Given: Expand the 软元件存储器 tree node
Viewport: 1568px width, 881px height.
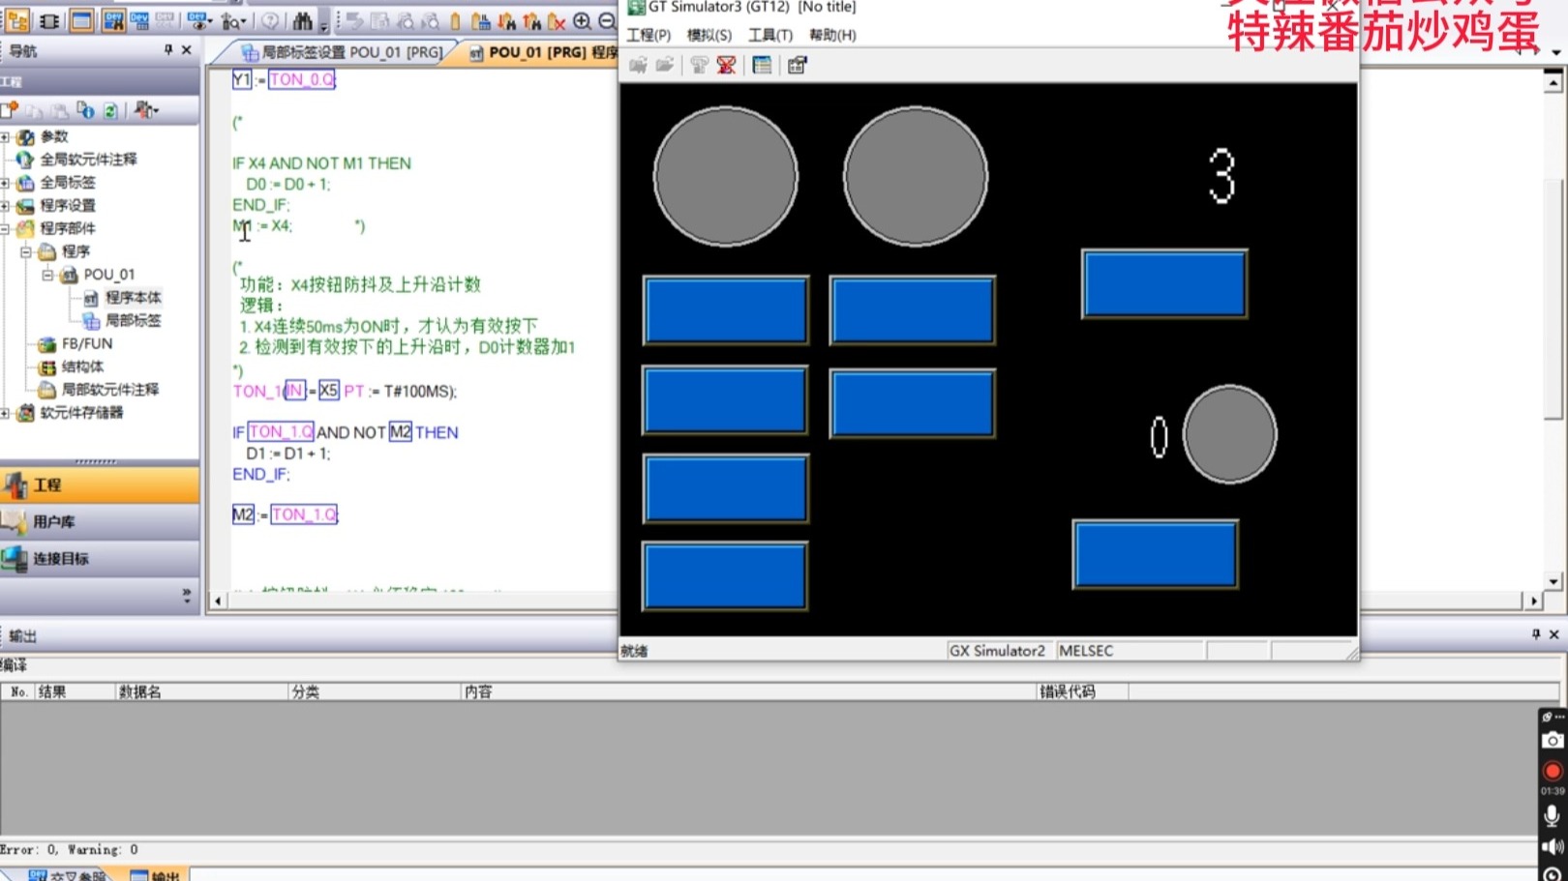Looking at the screenshot, I should tap(5, 413).
